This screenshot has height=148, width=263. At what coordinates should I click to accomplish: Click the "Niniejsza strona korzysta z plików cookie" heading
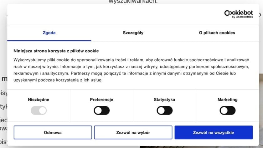(56, 51)
